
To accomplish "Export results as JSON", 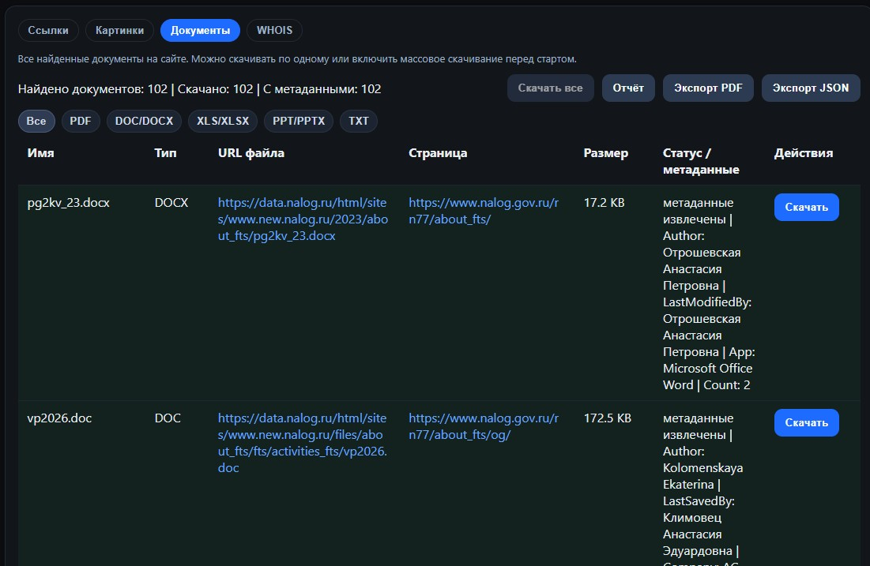I will pos(811,88).
